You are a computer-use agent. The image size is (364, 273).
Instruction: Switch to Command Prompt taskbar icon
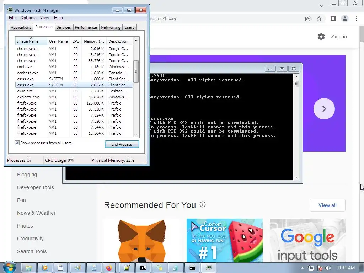point(192,268)
